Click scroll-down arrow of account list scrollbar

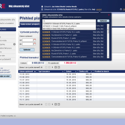[108, 57]
